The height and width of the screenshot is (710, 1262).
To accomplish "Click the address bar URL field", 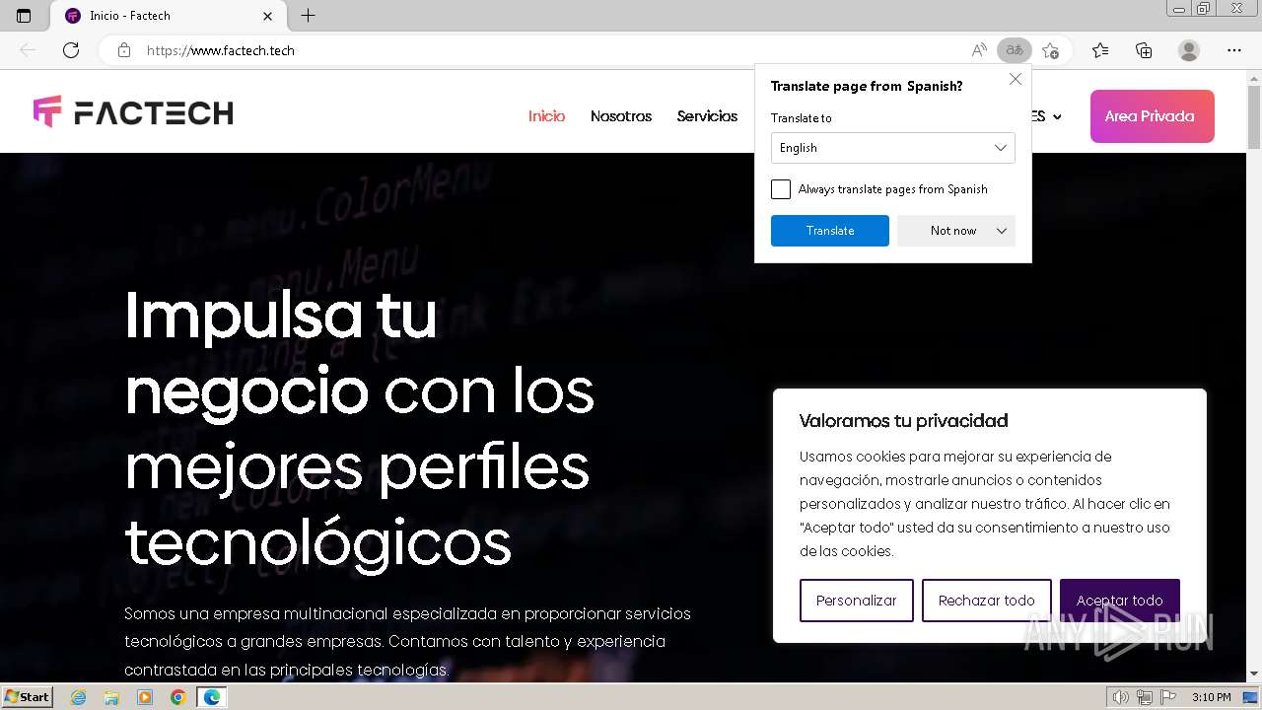I will pos(552,50).
